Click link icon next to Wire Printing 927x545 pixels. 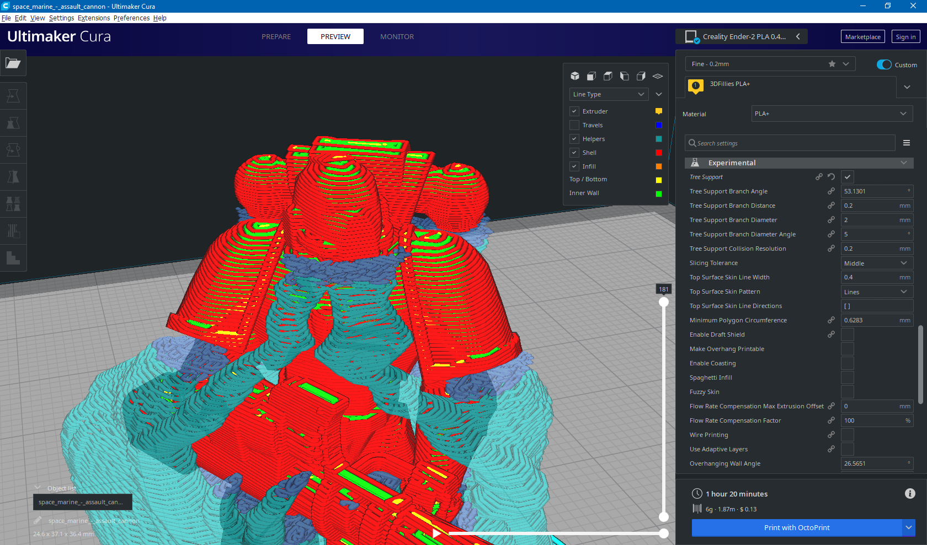click(x=831, y=435)
